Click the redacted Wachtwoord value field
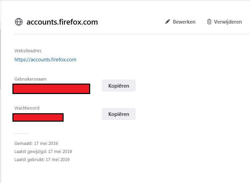The image size is (250, 183). (38, 117)
